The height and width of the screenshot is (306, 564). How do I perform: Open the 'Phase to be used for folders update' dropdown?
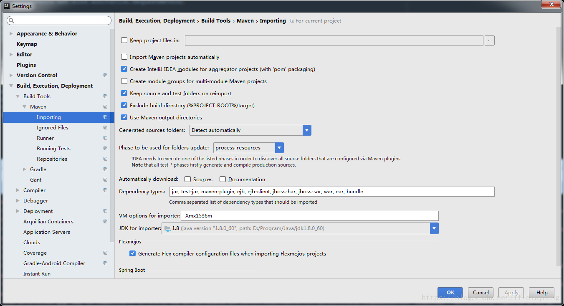click(279, 148)
